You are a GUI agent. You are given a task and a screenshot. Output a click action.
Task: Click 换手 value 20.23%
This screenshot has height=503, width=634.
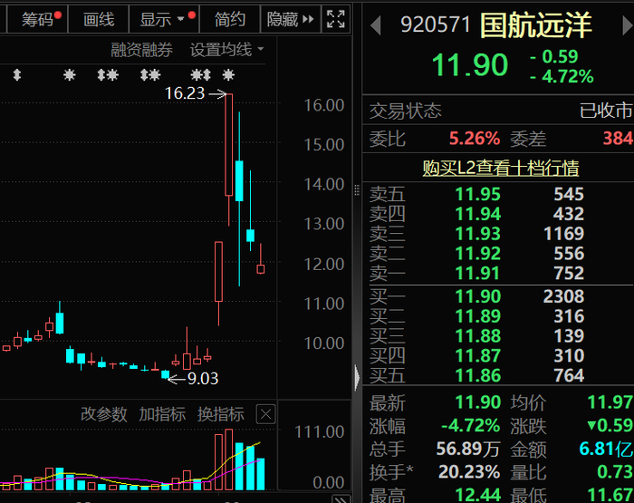(x=469, y=472)
